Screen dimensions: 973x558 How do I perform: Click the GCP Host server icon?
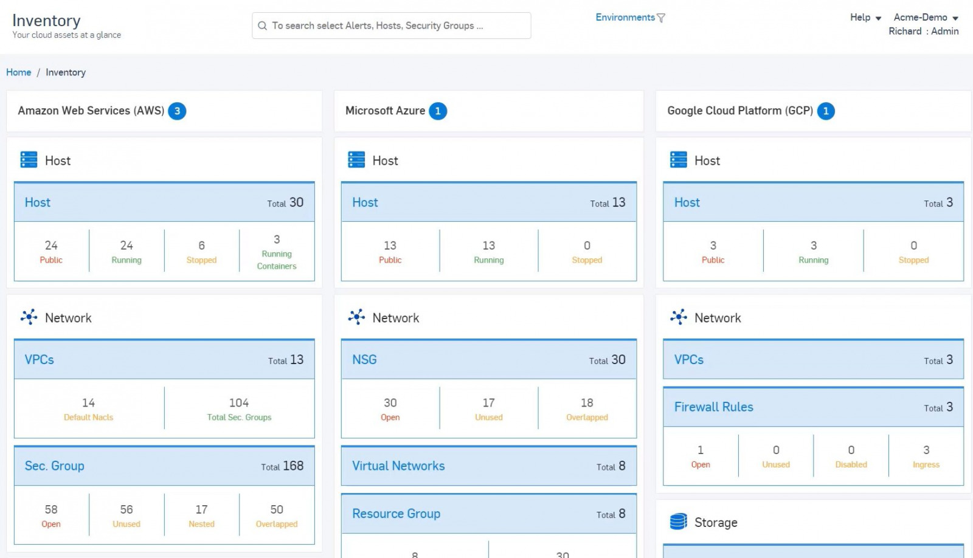tap(679, 160)
